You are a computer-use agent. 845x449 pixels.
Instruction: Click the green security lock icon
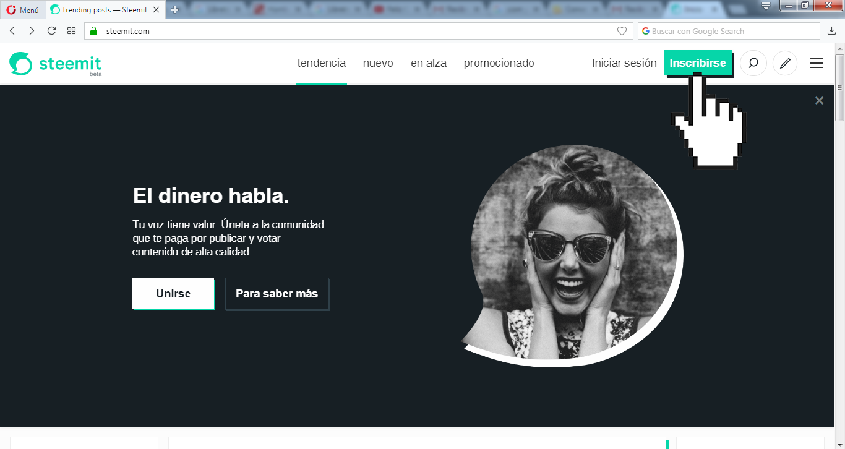pos(94,31)
